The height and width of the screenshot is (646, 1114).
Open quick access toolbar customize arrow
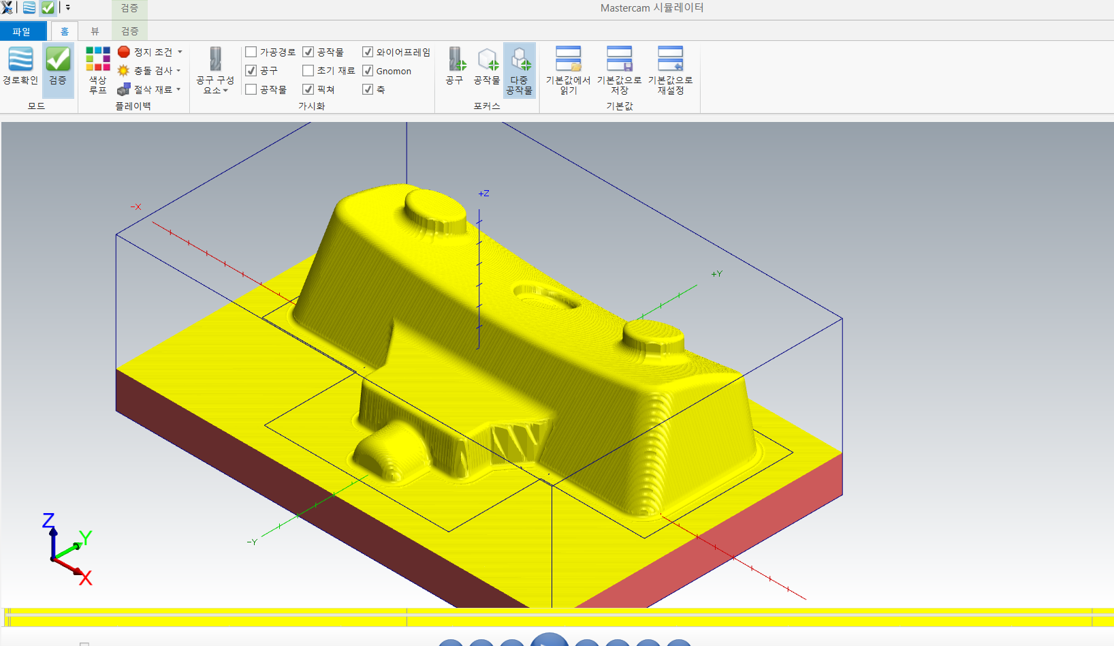click(x=67, y=7)
